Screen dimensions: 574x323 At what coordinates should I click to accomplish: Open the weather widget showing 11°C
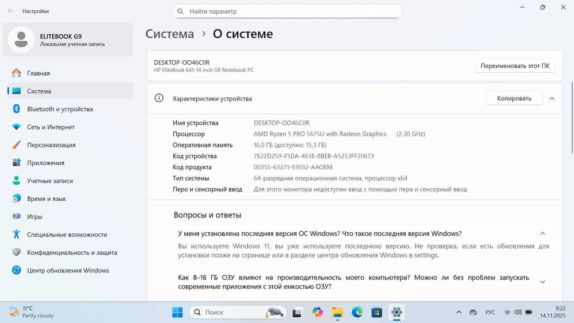pyautogui.click(x=31, y=312)
